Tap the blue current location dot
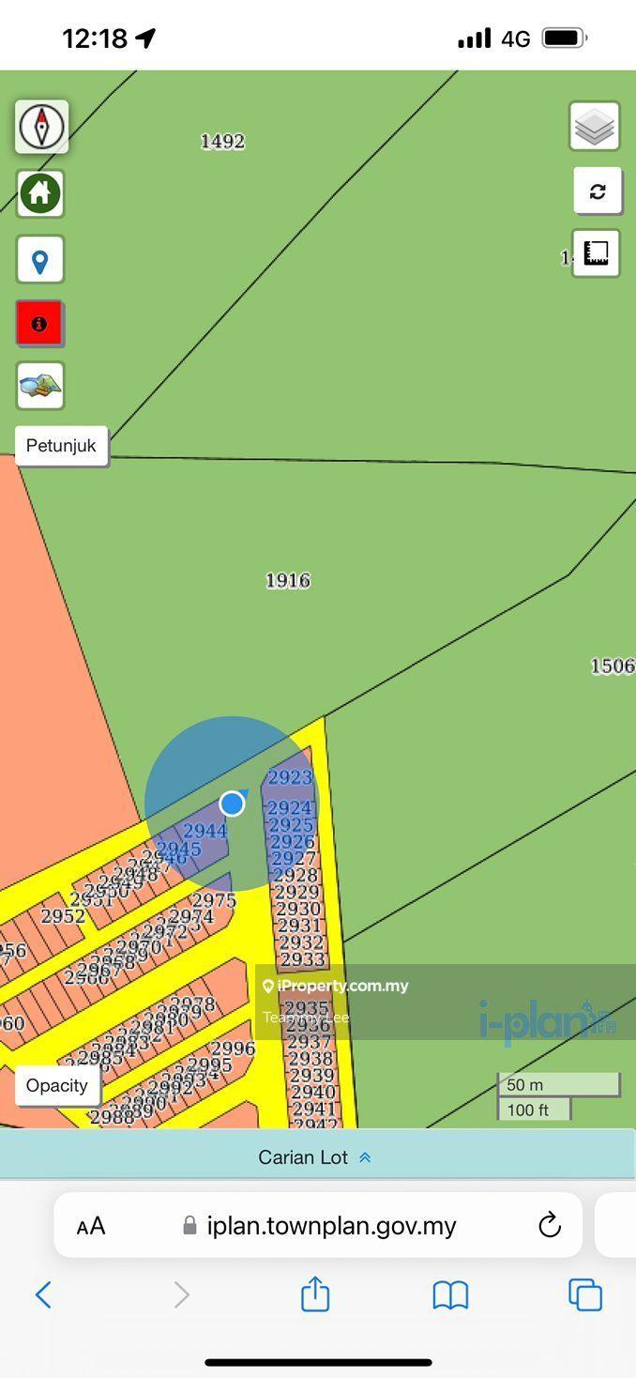Image resolution: width=636 pixels, height=1378 pixels. (232, 804)
